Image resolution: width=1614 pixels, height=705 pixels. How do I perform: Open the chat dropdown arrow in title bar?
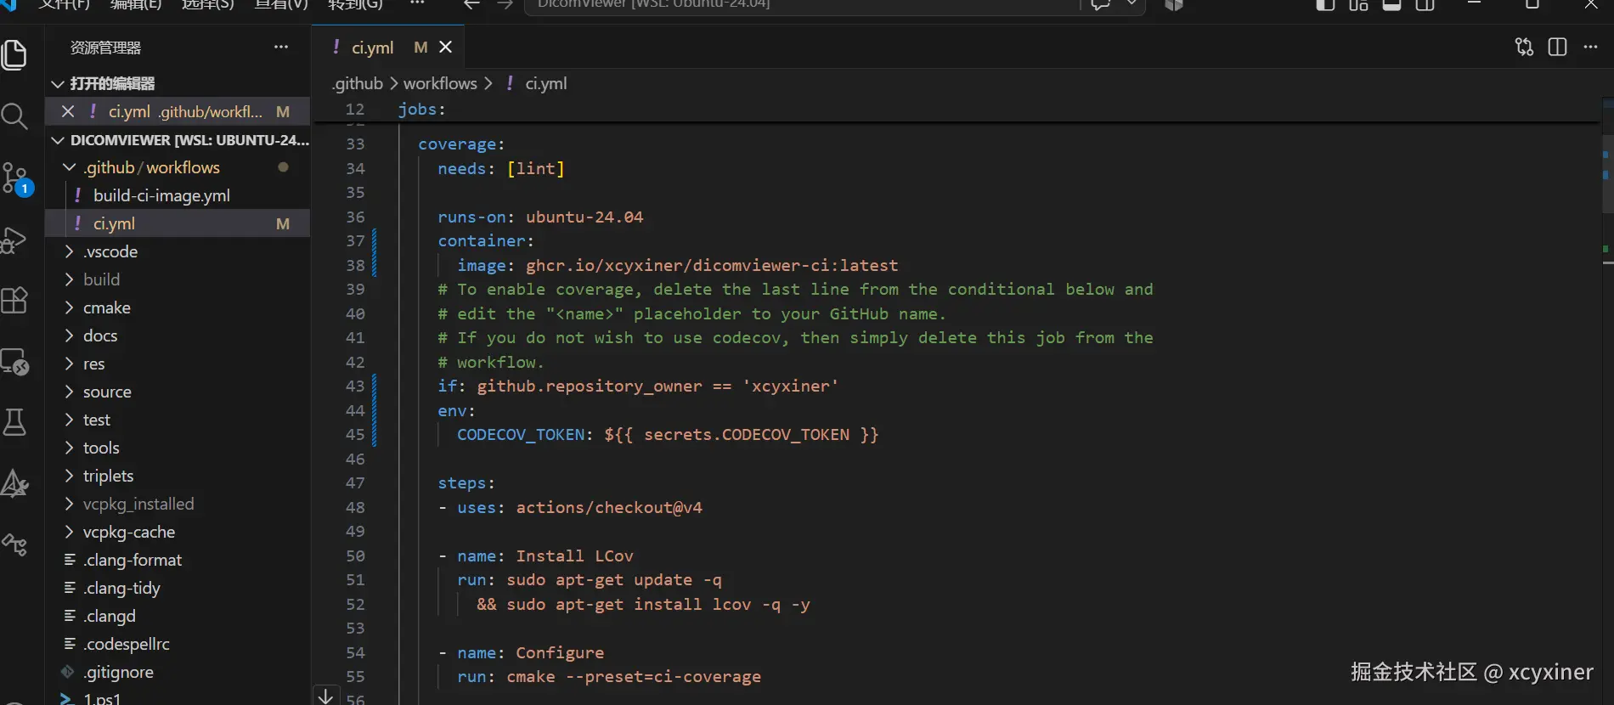[1131, 4]
